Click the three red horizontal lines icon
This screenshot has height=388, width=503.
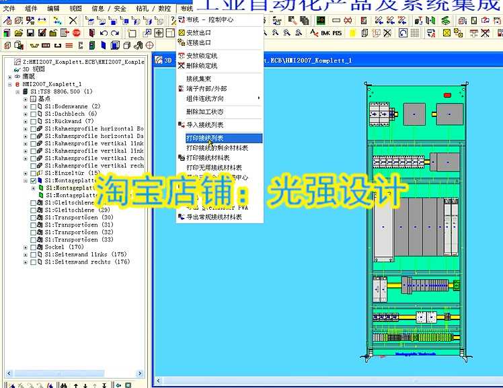69,45
